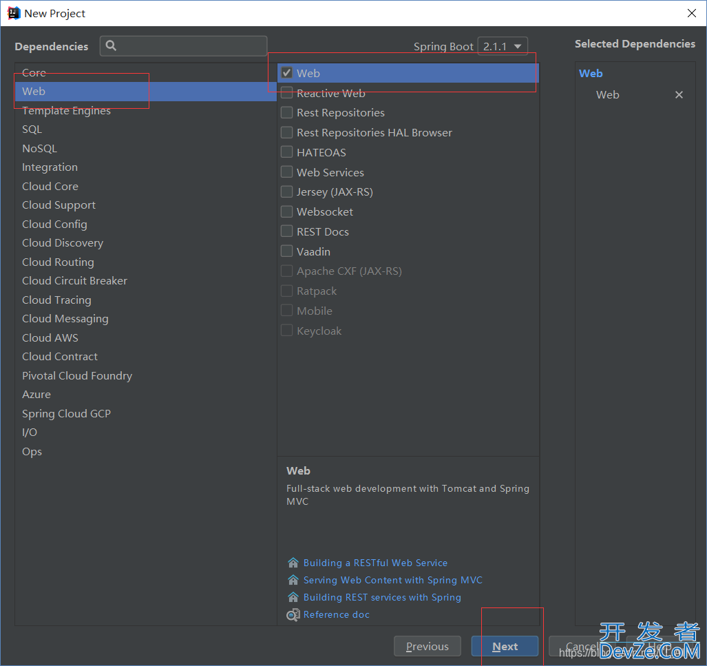Viewport: 707px width, 666px height.
Task: Select the Cloud Messaging category
Action: coord(146,319)
